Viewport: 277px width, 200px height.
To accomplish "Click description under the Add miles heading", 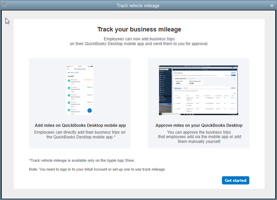I will (x=80, y=135).
